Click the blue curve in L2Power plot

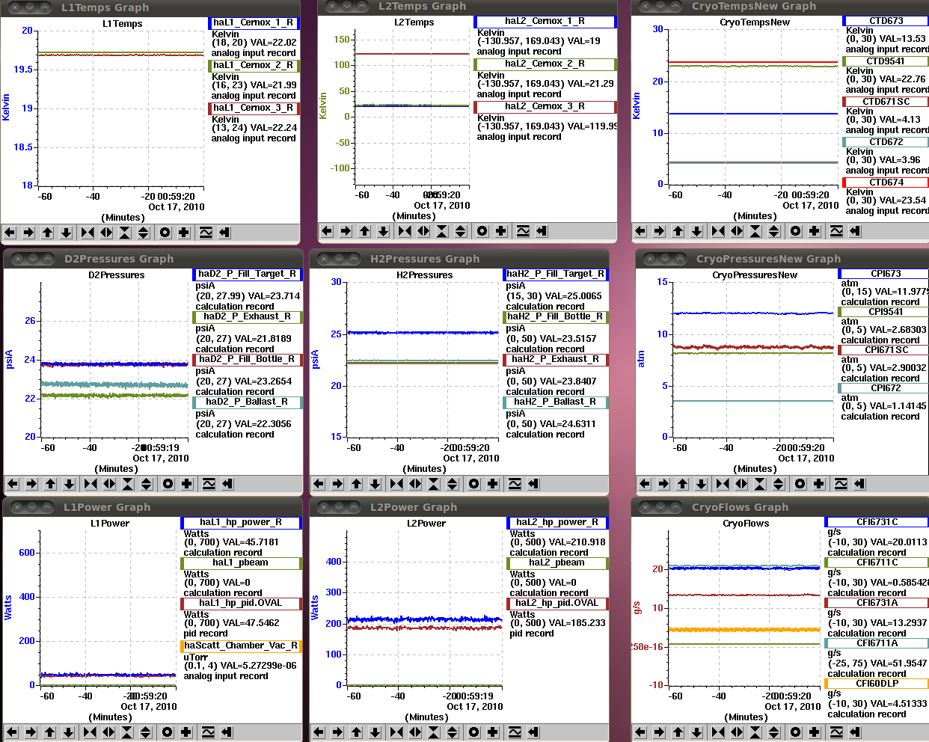pos(423,619)
